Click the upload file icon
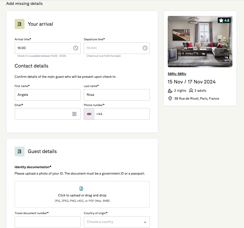244x228 pixels. point(81,189)
